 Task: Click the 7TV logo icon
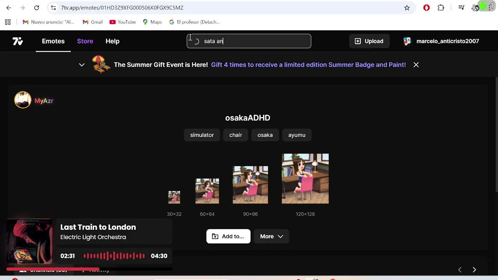[18, 41]
